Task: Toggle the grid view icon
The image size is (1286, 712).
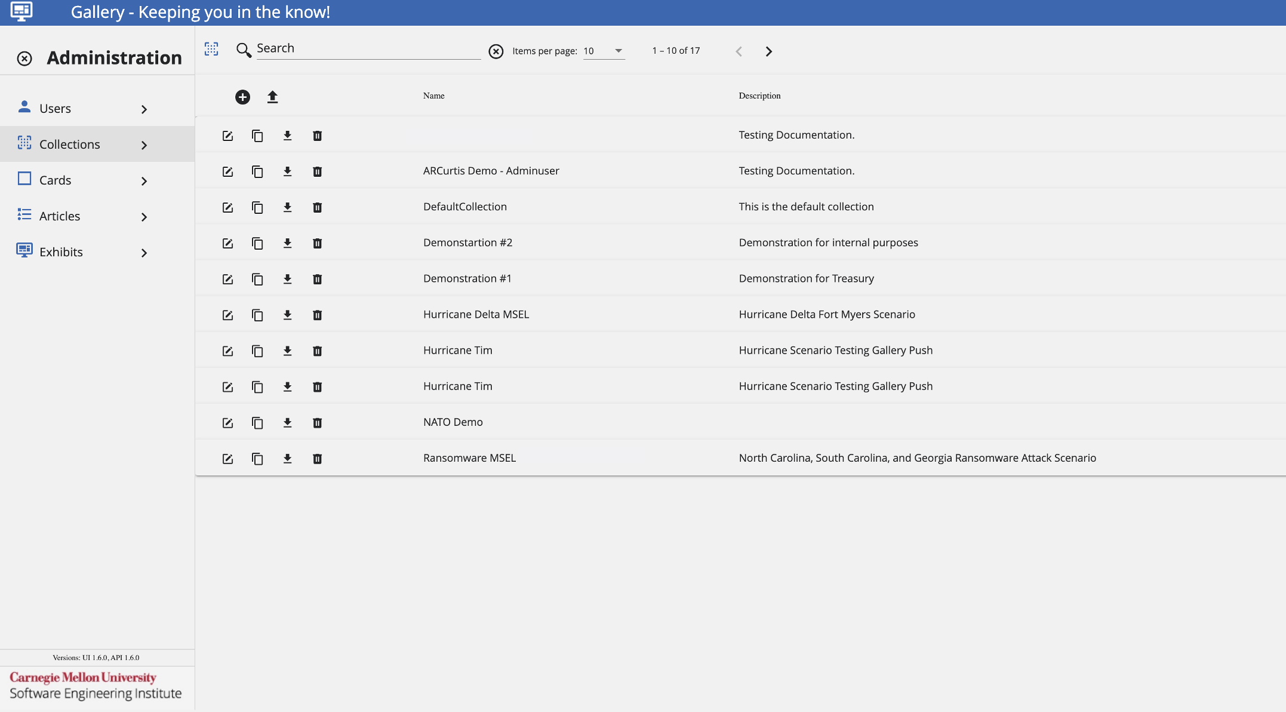Action: 210,49
